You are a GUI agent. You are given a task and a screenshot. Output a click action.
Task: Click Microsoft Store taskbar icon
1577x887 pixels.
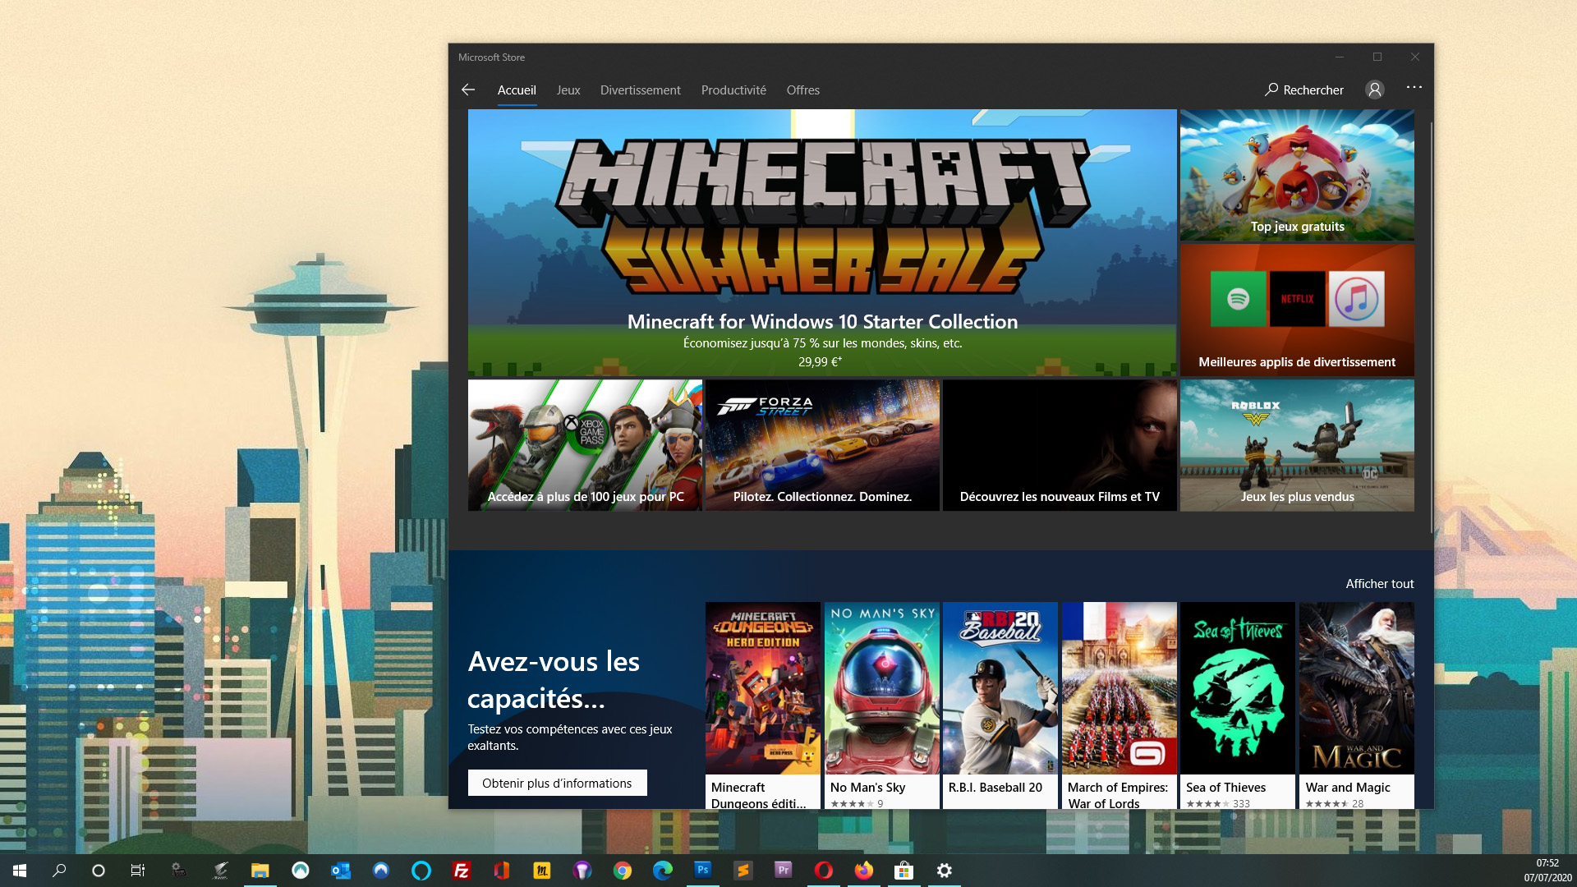903,871
